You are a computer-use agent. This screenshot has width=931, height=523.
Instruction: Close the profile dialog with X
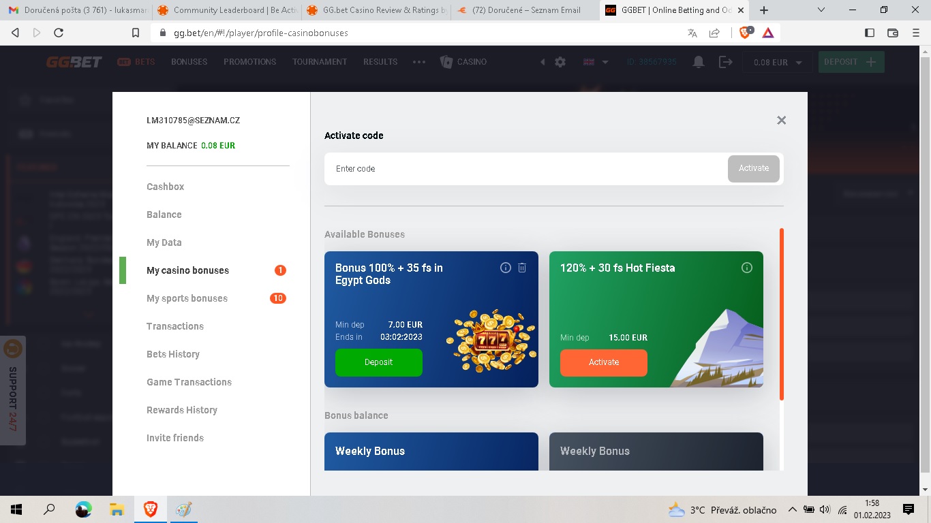[781, 120]
